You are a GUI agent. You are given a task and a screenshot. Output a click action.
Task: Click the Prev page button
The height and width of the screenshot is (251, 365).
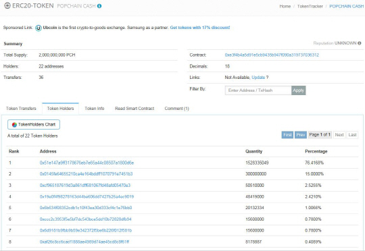tap(301, 135)
